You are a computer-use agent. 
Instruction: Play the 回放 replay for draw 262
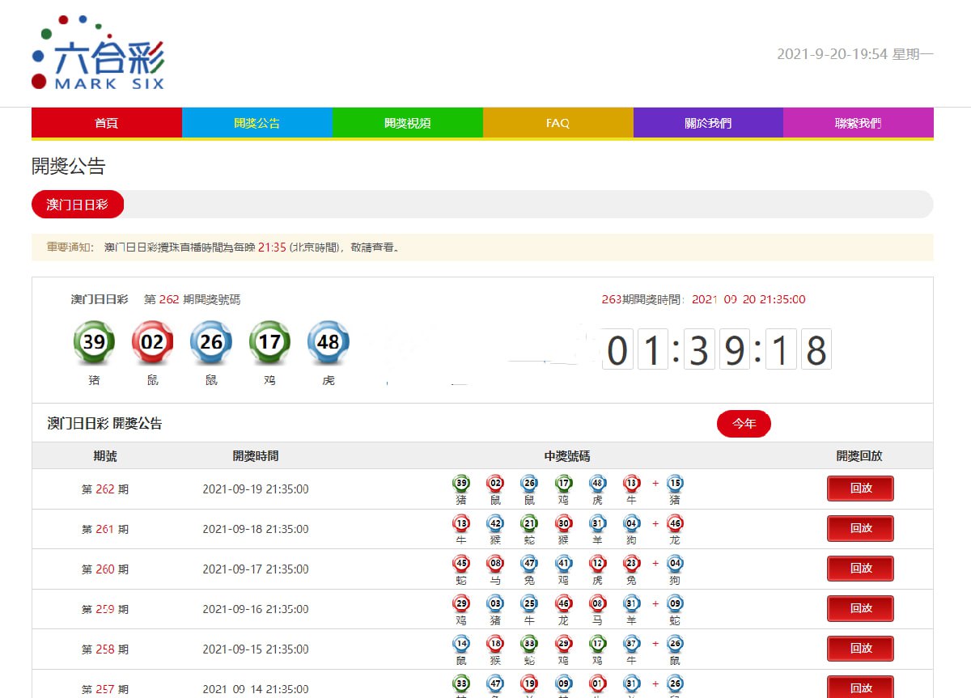point(860,489)
